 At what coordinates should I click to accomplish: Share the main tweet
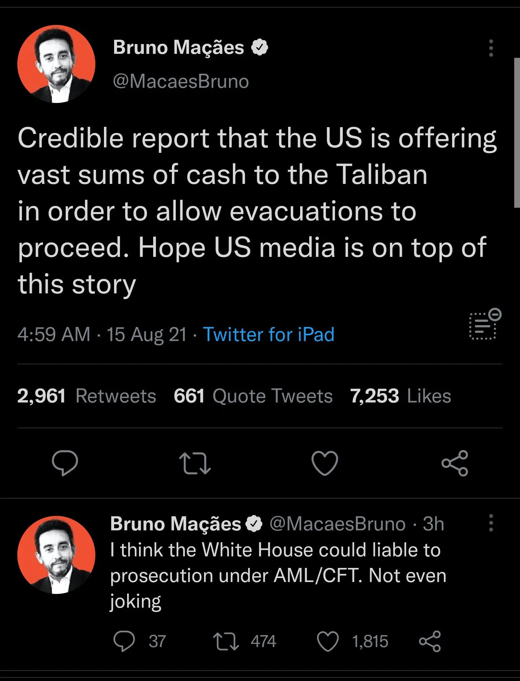[x=455, y=463]
